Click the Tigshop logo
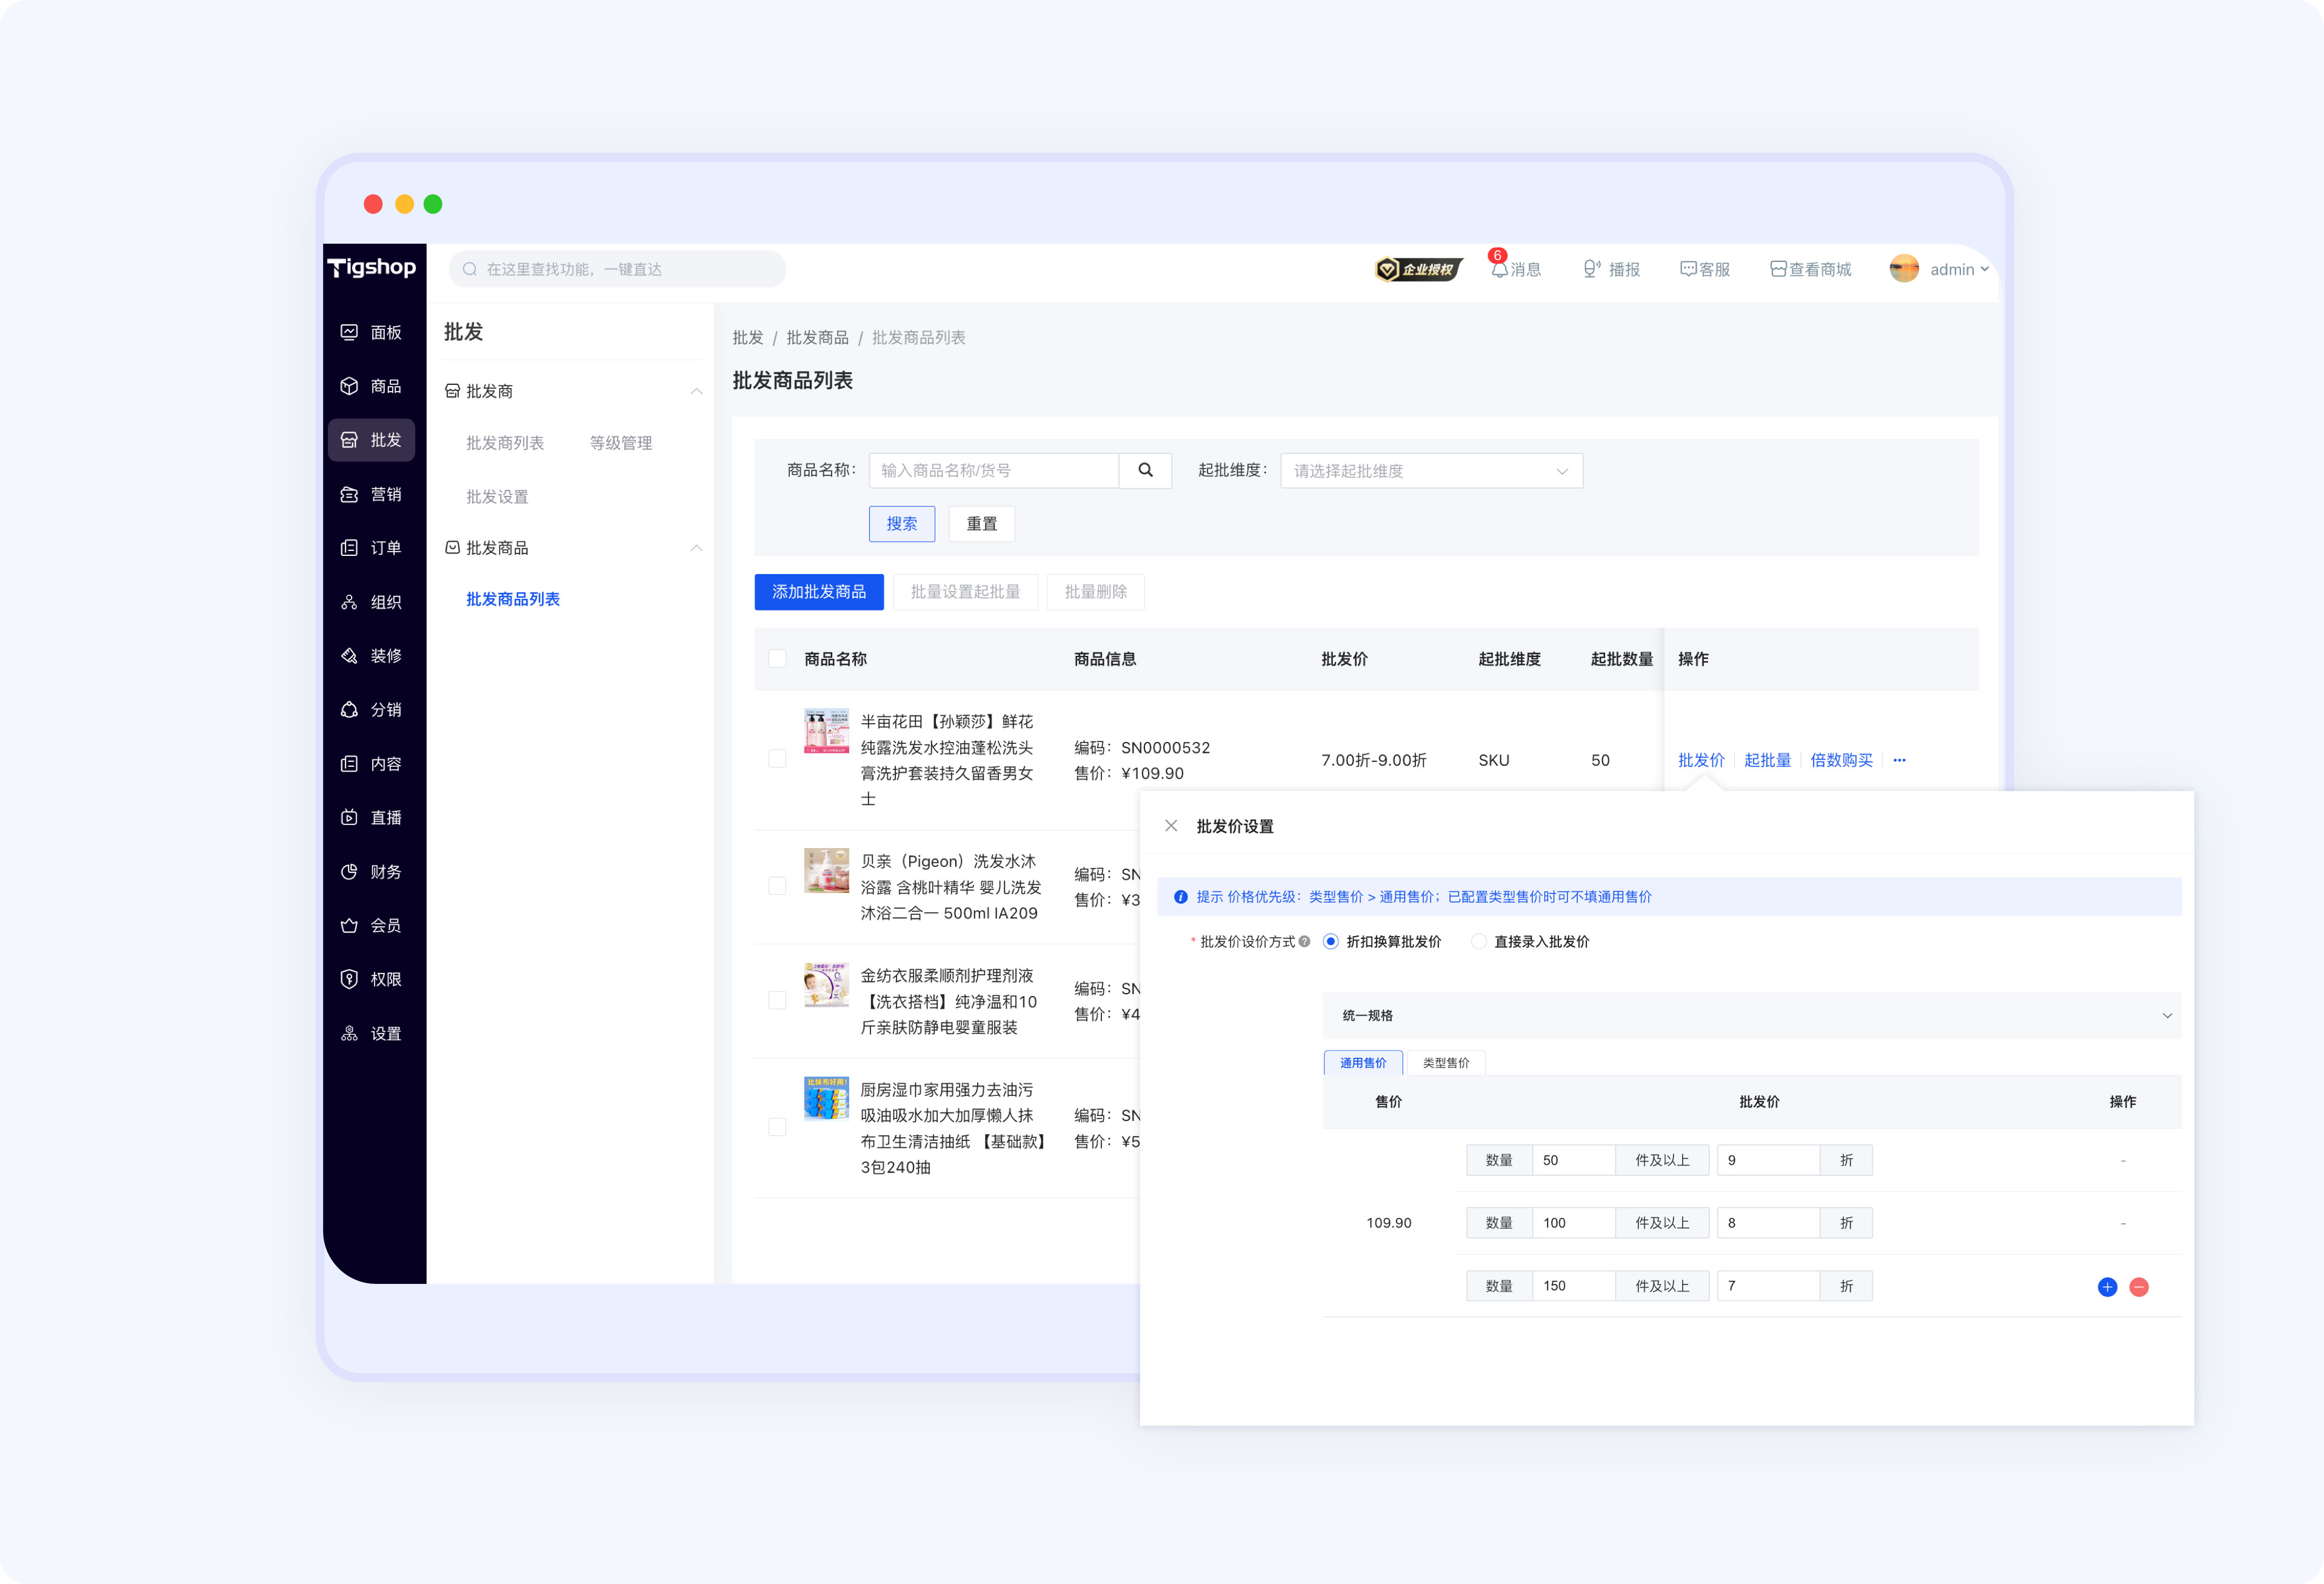This screenshot has height=1584, width=2324. pos(372,268)
